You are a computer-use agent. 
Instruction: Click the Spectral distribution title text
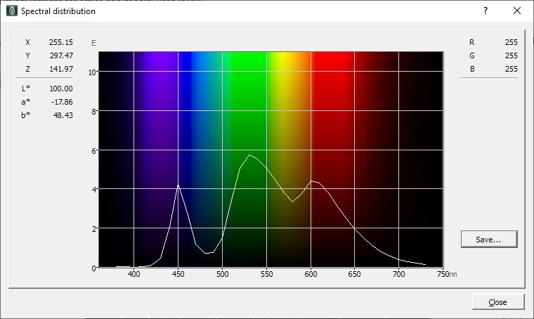pos(58,11)
